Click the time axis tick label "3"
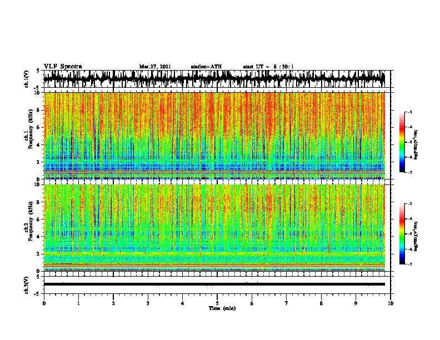The width and height of the screenshot is (440, 340). click(x=148, y=303)
